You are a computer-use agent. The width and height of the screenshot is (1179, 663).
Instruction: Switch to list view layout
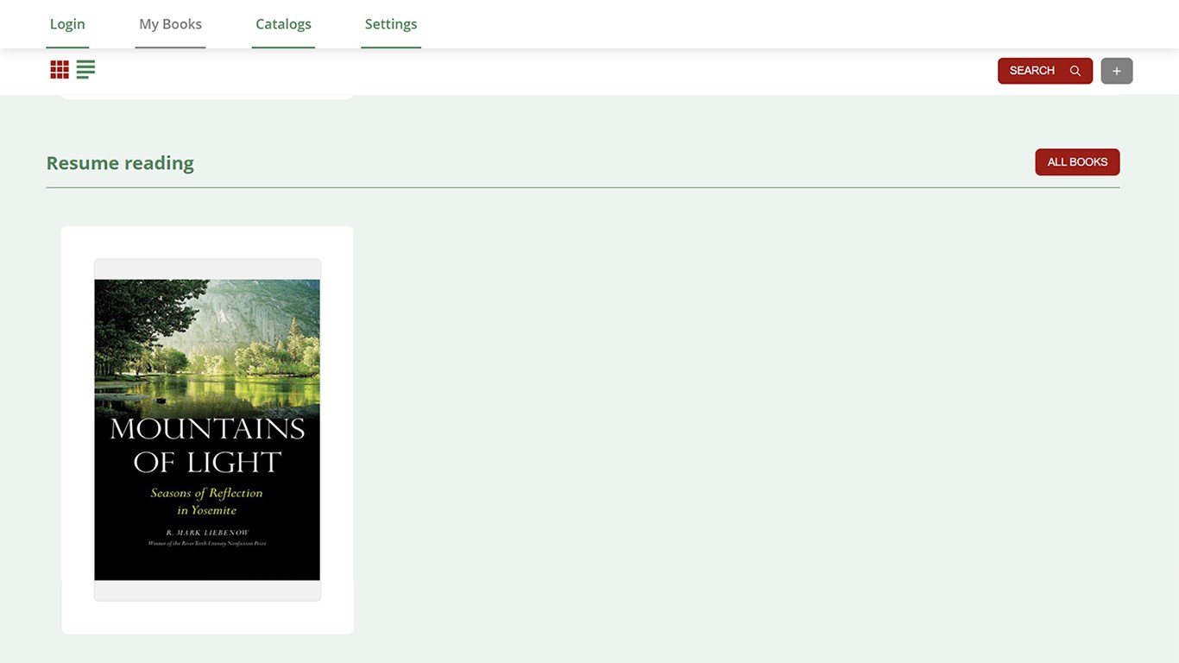[85, 70]
